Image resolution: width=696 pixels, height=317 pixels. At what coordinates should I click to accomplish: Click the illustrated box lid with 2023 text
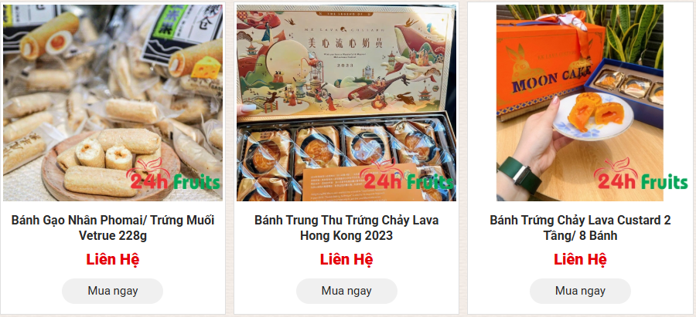pyautogui.click(x=345, y=63)
